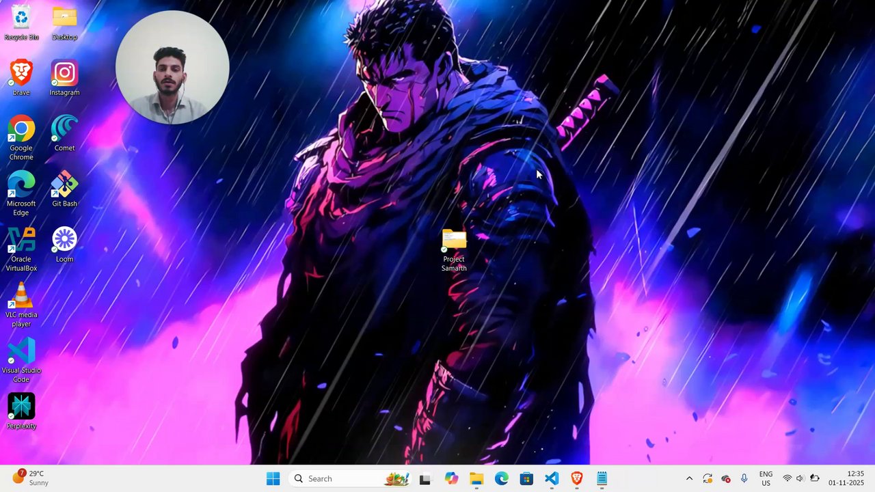Click the speaker volume tray icon

pyautogui.click(x=800, y=478)
